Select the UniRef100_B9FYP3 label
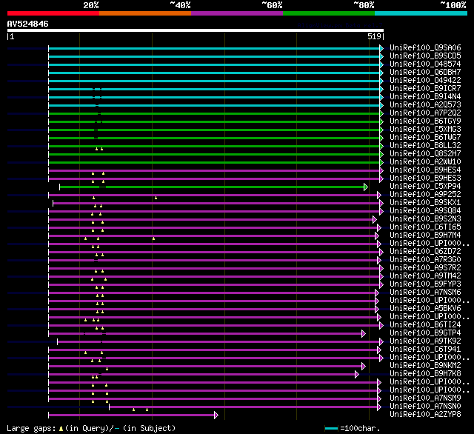Image resolution: width=474 pixels, height=434 pixels. 425,284
